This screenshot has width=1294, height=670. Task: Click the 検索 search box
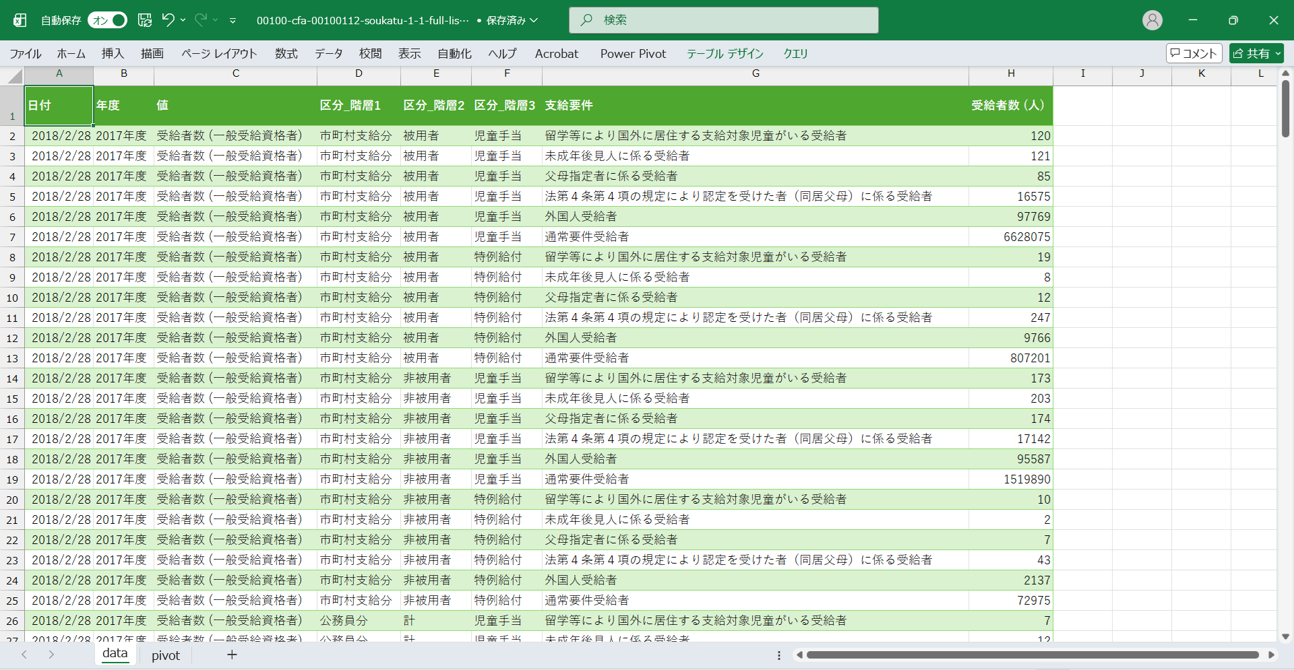coord(723,20)
